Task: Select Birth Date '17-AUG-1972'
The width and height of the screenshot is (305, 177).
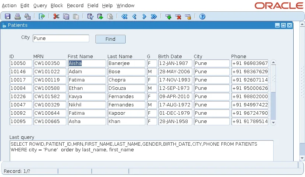Action: (175, 105)
